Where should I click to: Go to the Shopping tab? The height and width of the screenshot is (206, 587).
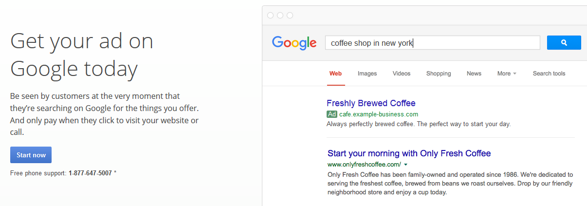coord(439,74)
